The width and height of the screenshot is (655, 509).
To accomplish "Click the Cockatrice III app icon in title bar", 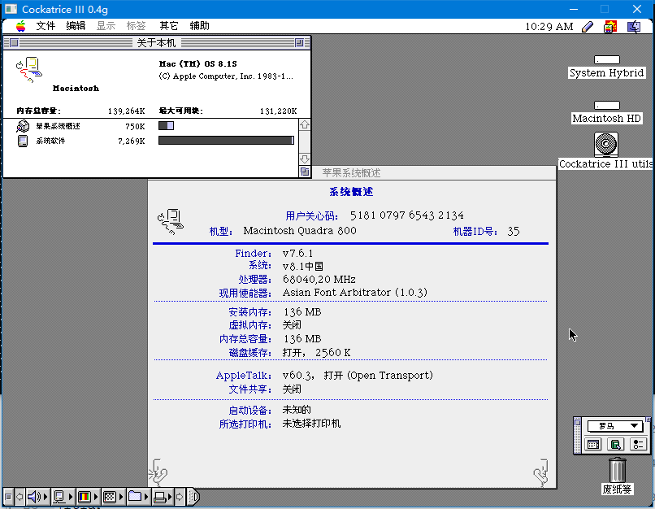I will coord(11,9).
